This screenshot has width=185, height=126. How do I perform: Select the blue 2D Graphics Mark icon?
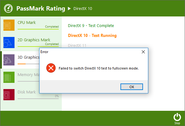pyautogui.click(x=9, y=43)
